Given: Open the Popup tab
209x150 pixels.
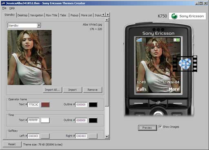Looking at the screenshot, I should click(74, 15).
